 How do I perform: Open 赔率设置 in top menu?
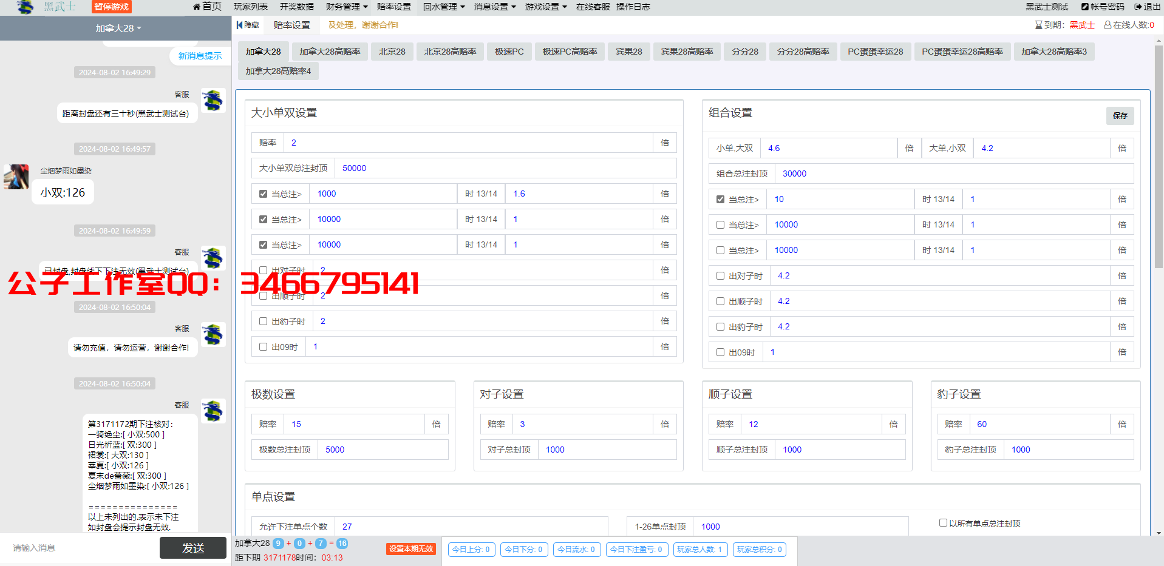click(394, 7)
